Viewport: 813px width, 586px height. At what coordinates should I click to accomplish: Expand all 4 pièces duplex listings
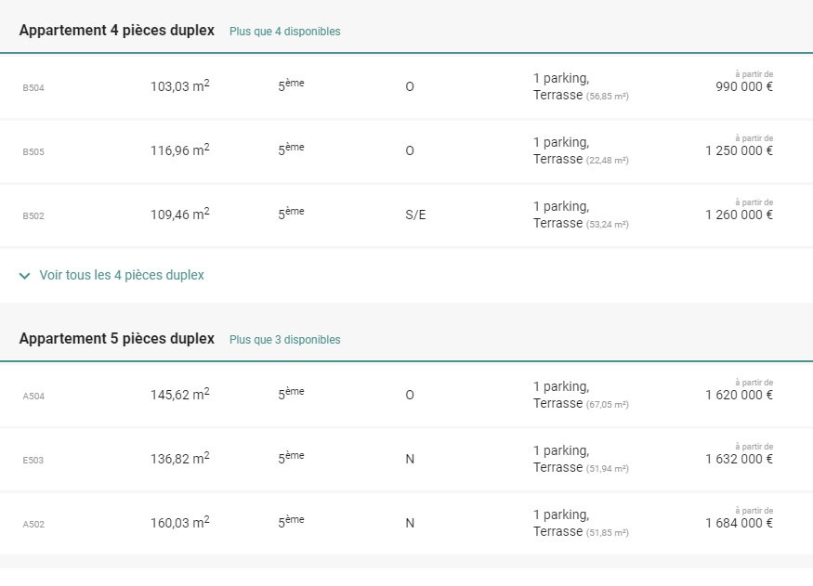pyautogui.click(x=121, y=276)
